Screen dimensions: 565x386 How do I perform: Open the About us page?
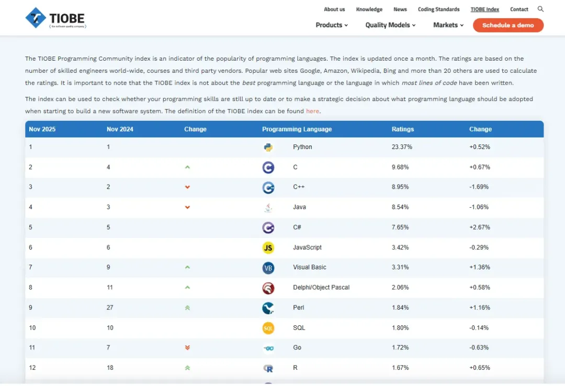334,9
